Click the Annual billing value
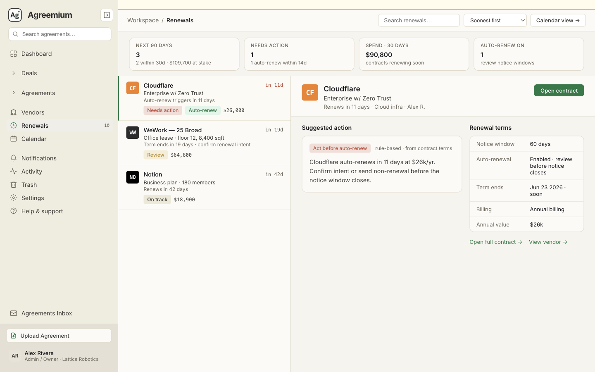 point(547,210)
